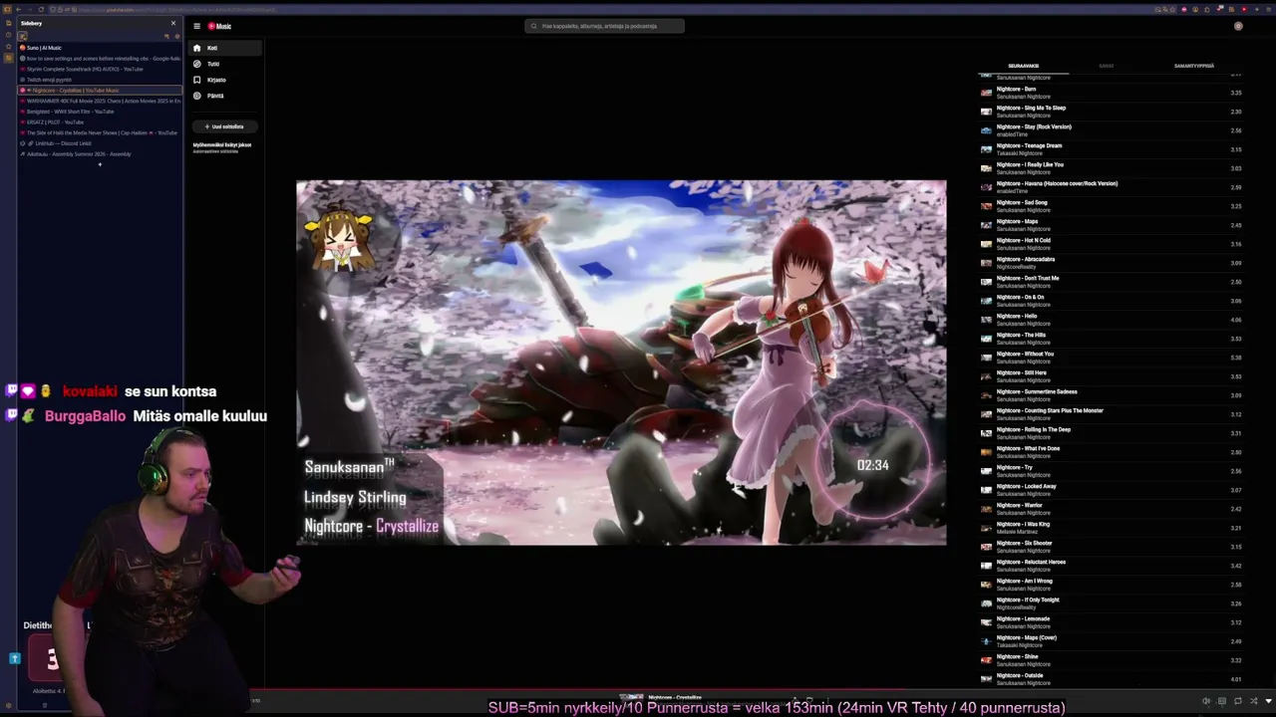Select Suno | AI Music tab in Sidebery
The width and height of the screenshot is (1276, 717).
[100, 48]
